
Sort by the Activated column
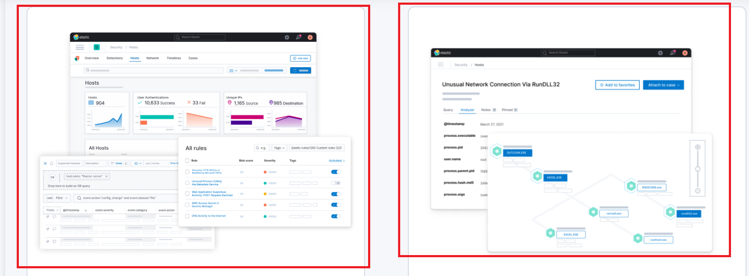pyautogui.click(x=337, y=161)
